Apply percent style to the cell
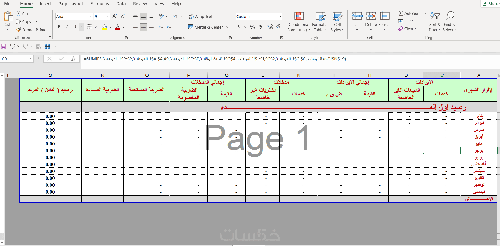500x246 pixels. point(252,27)
